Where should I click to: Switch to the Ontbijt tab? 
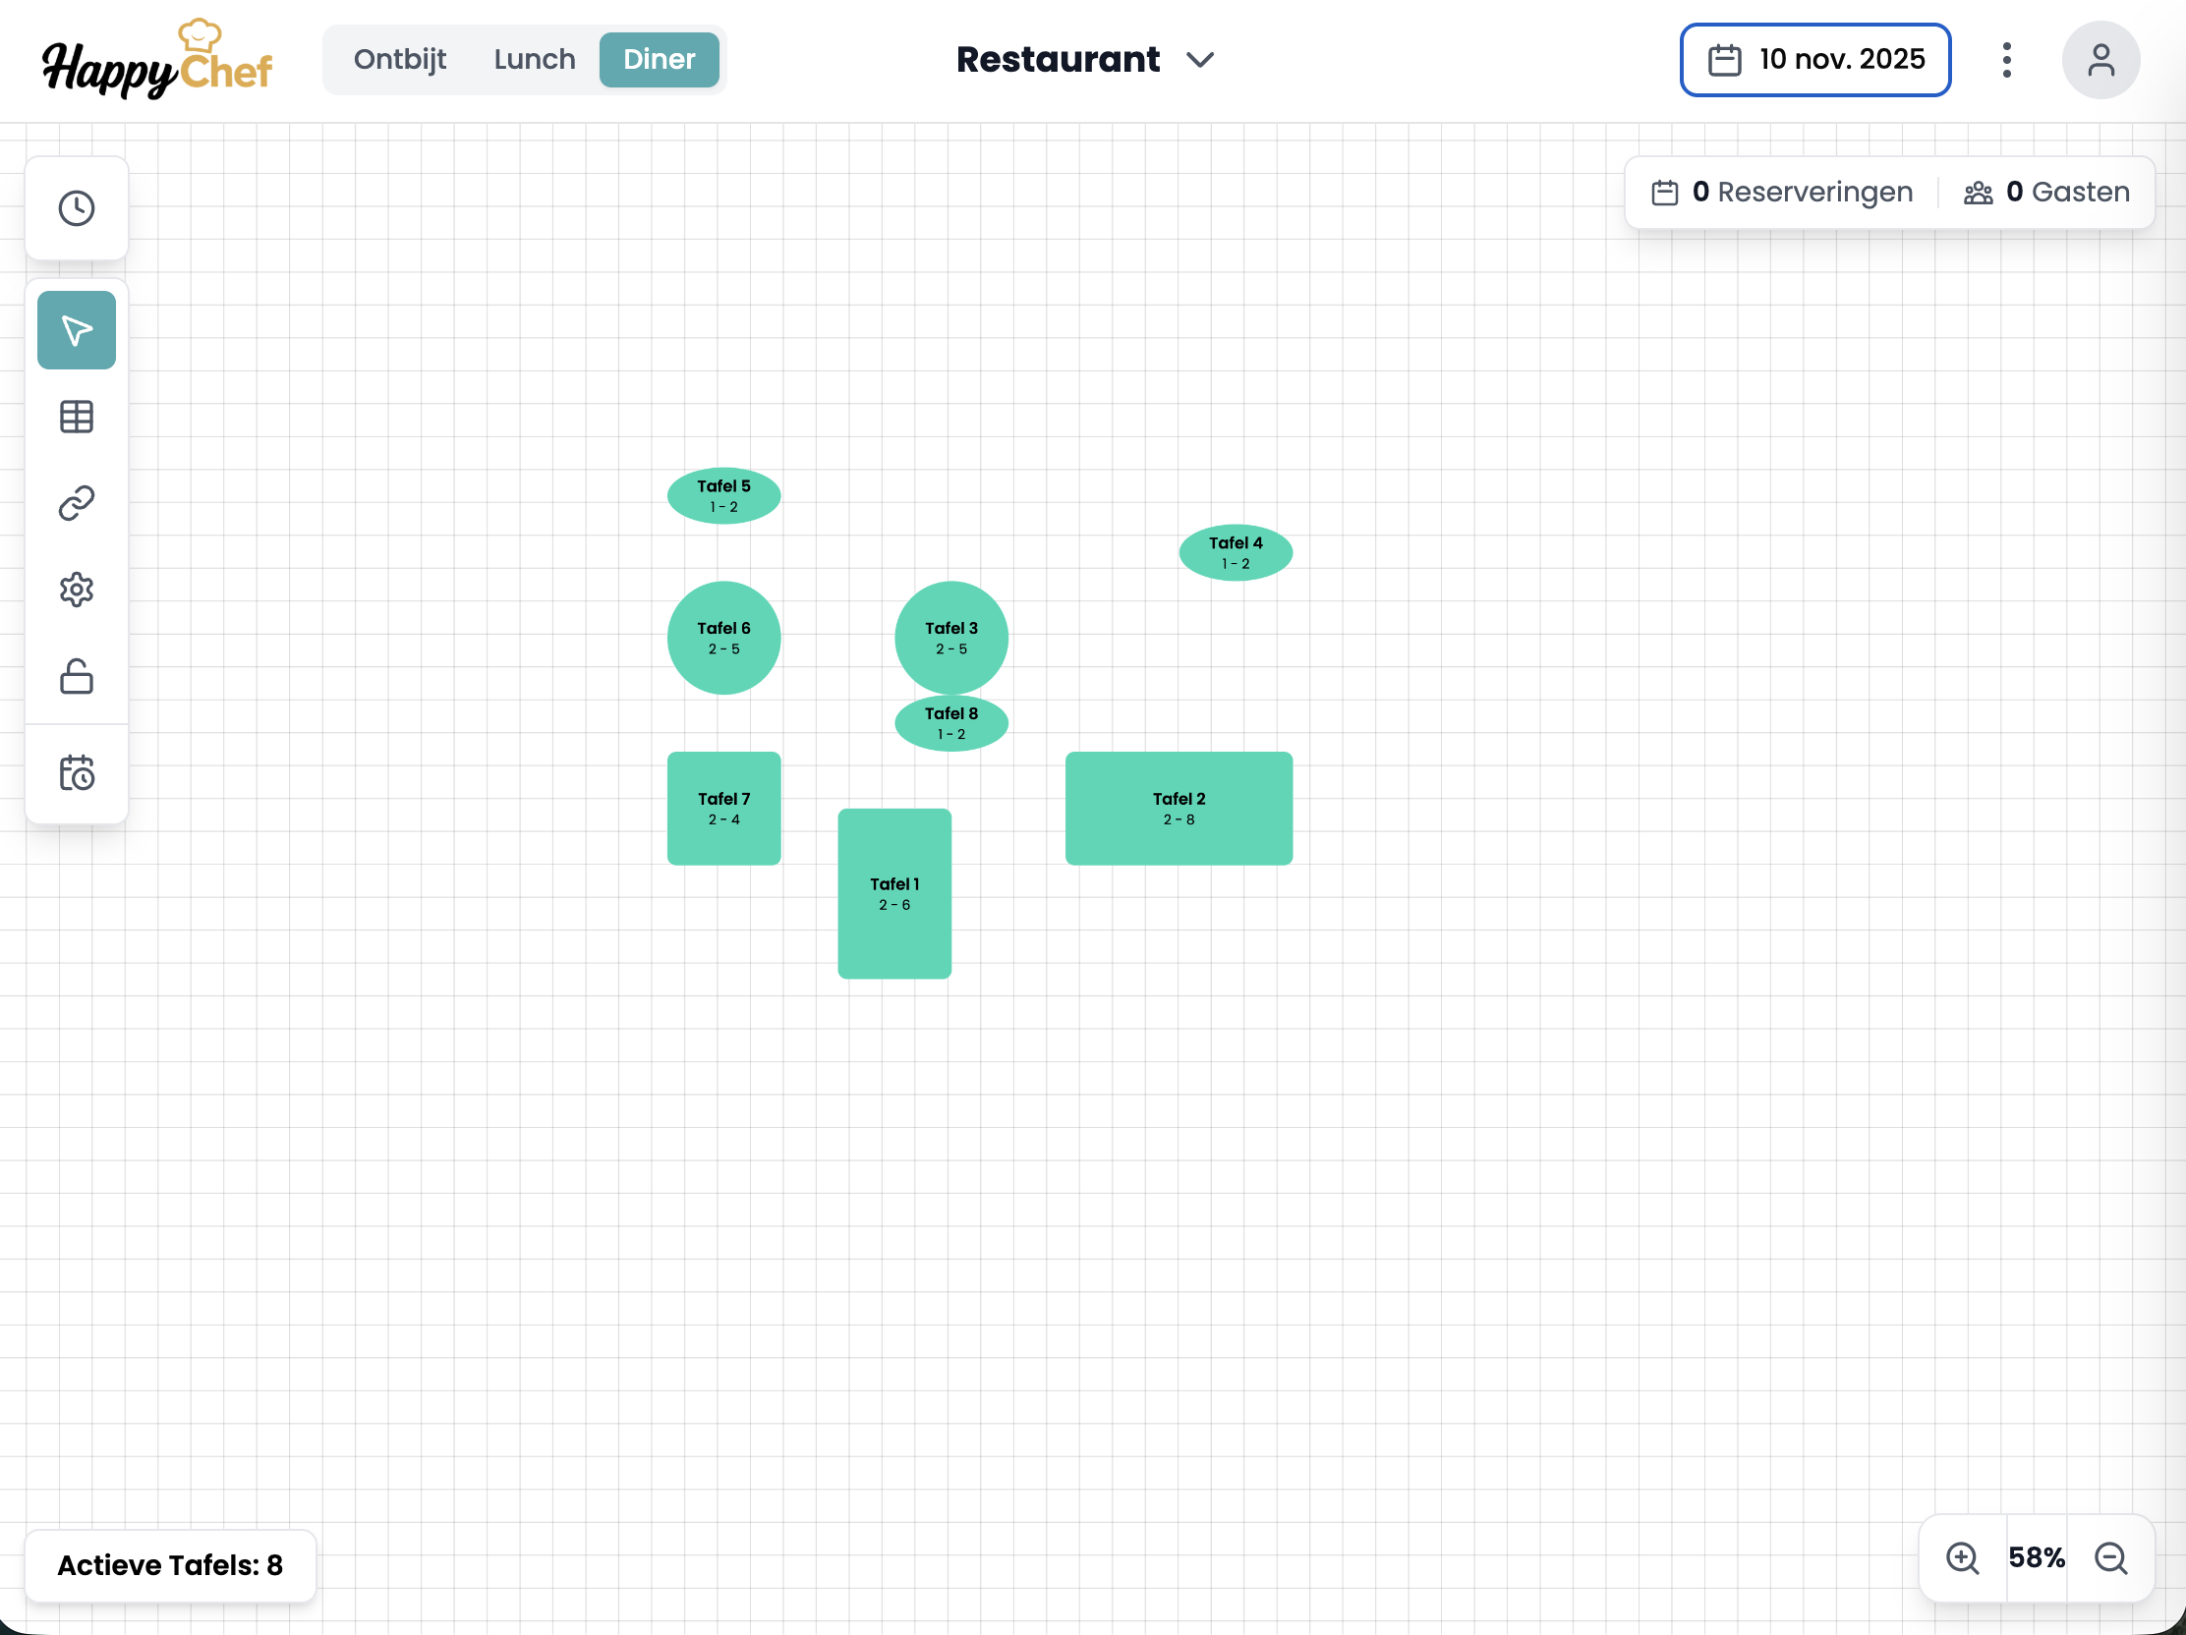pyautogui.click(x=399, y=60)
